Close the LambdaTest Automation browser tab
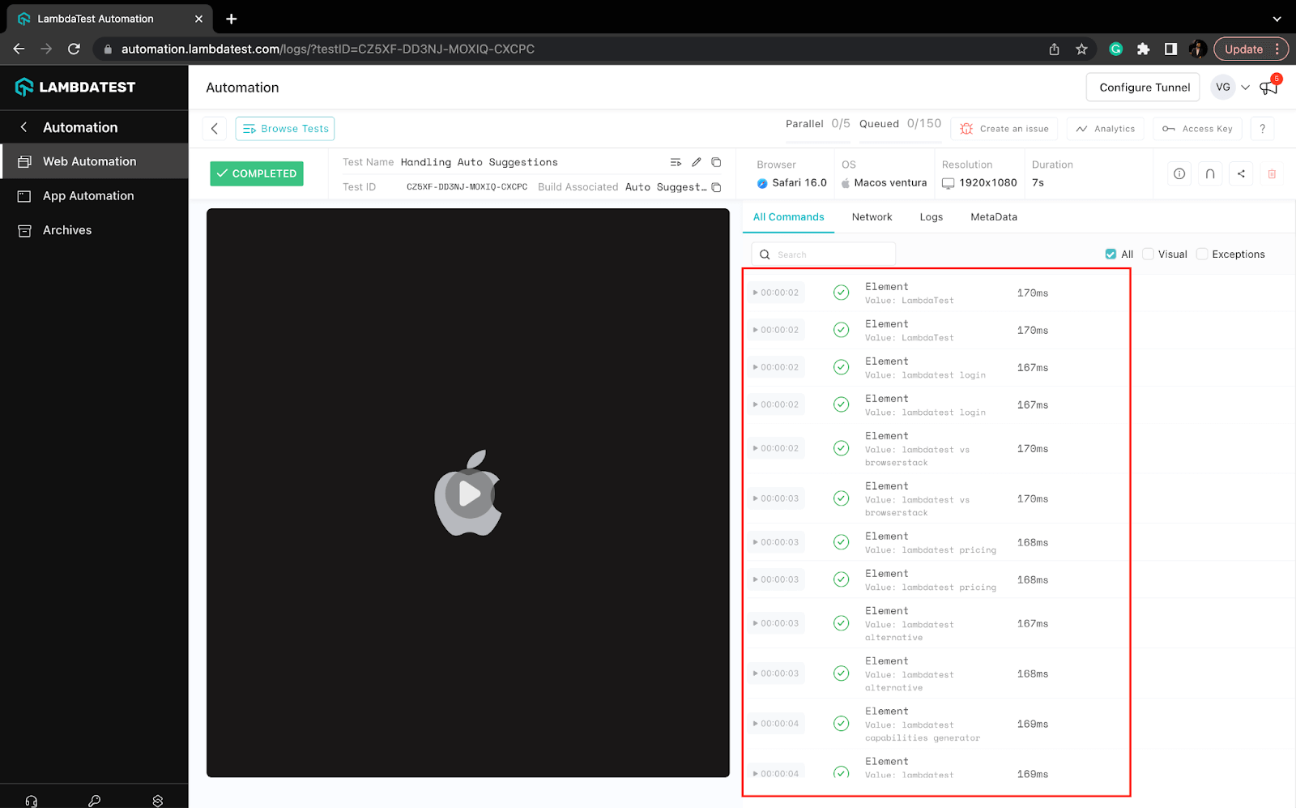 tap(199, 19)
